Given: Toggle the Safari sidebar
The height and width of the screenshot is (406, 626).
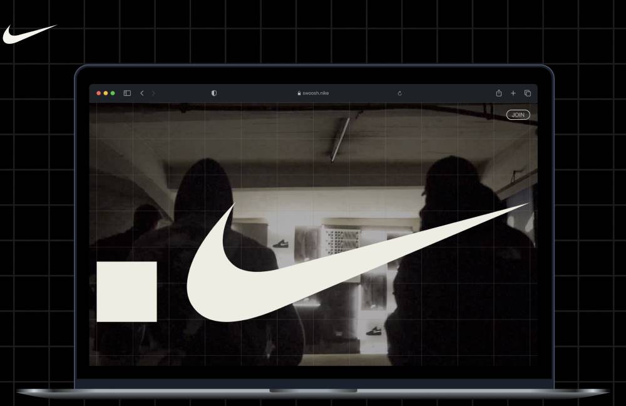Looking at the screenshot, I should (x=126, y=93).
